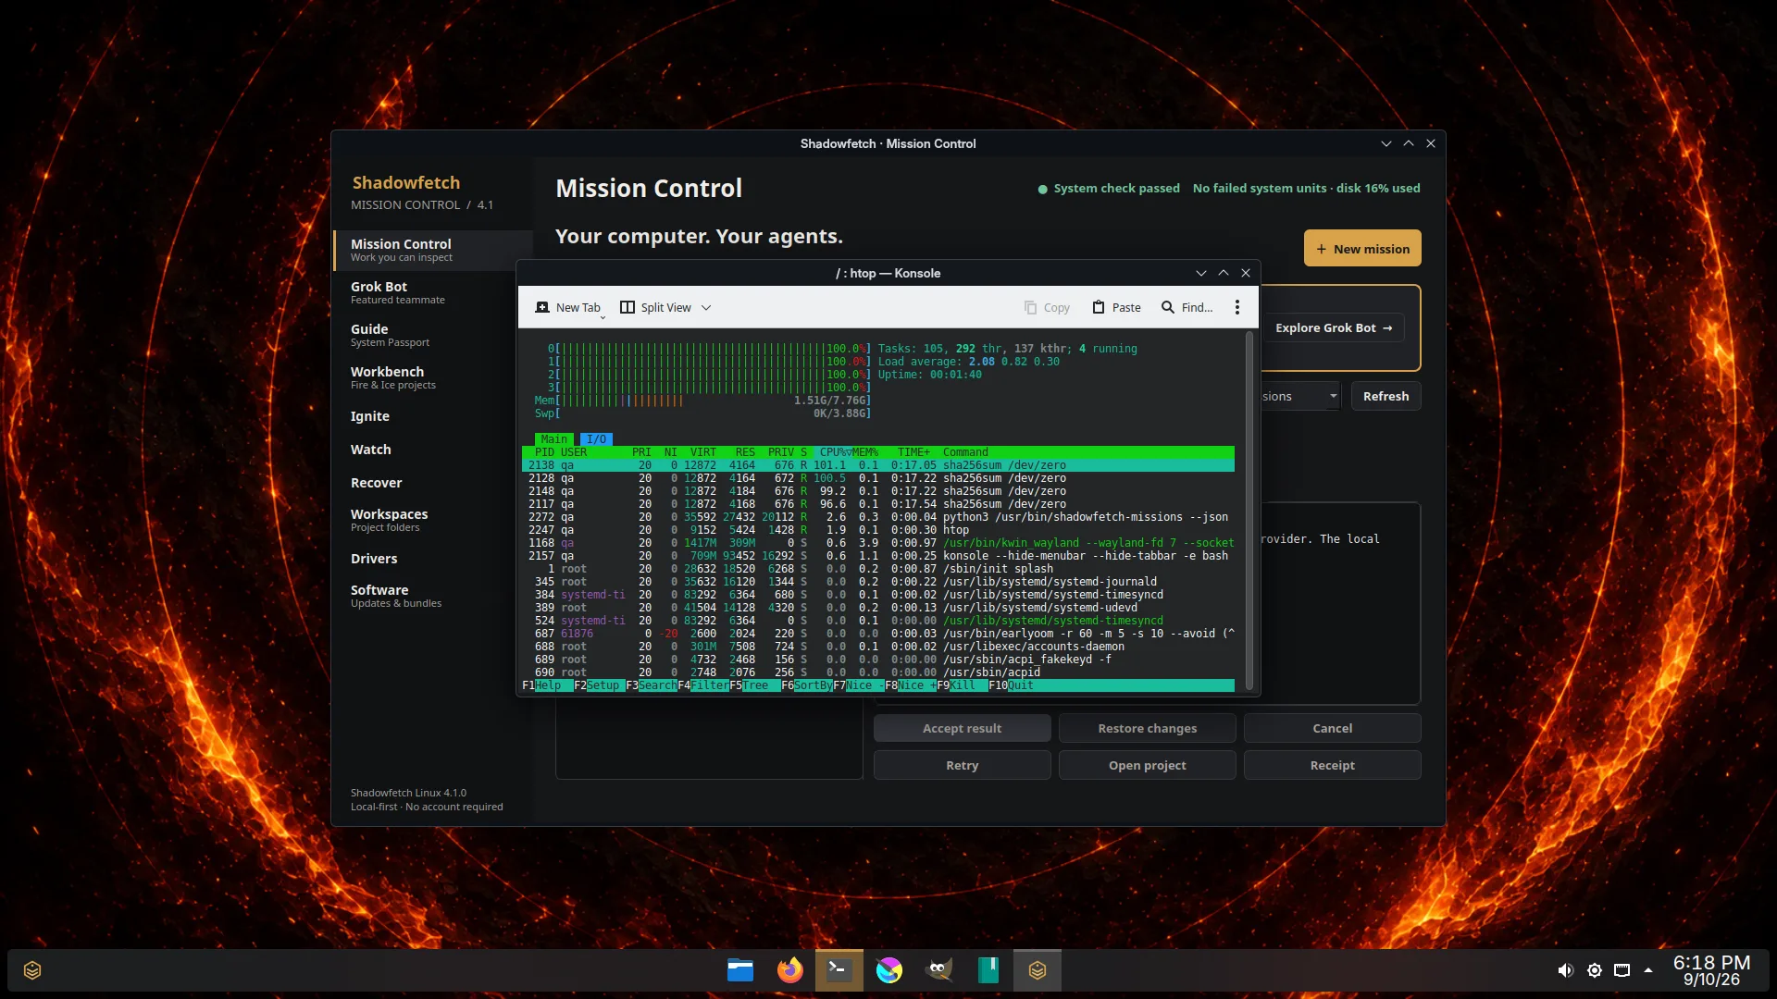Open Find in Konsole toolbar
Screen dimensions: 1777x999
pos(1187,307)
